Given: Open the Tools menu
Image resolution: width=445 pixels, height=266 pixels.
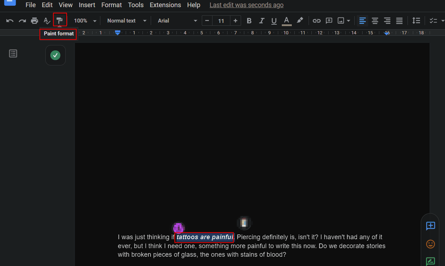Looking at the screenshot, I should tap(136, 5).
